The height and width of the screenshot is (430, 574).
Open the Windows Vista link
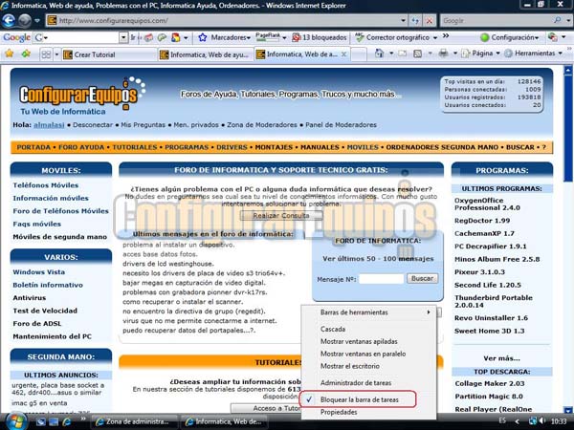[x=39, y=272]
